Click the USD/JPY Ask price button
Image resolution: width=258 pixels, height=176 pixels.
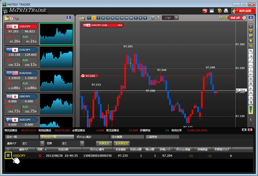(x=30, y=39)
